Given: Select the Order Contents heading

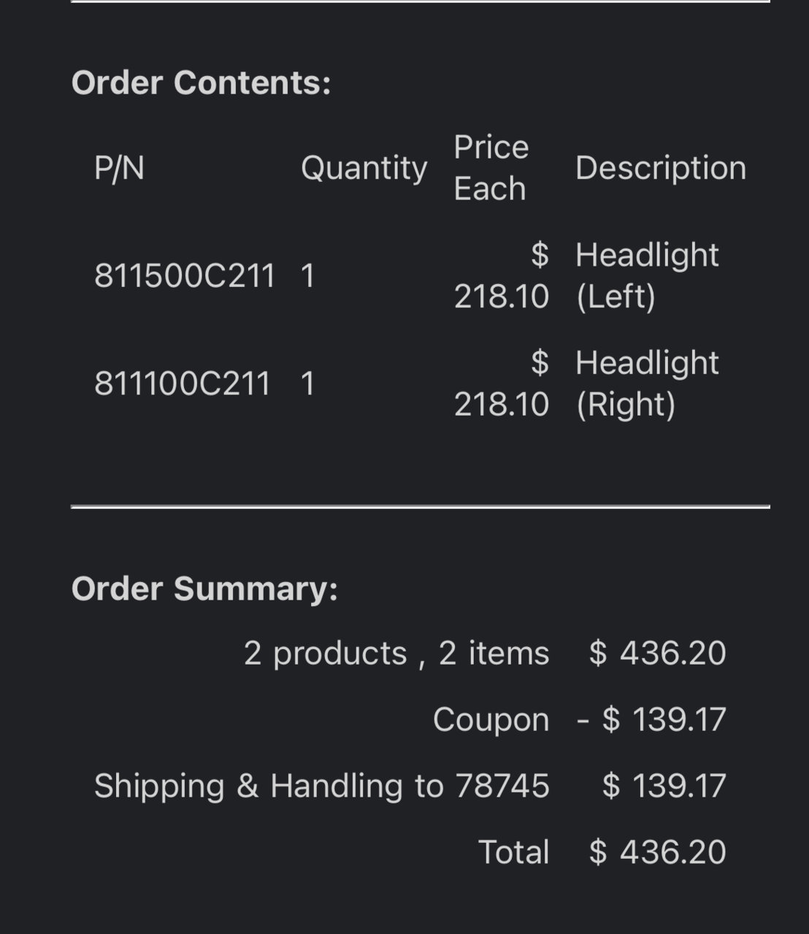Looking at the screenshot, I should (x=202, y=83).
